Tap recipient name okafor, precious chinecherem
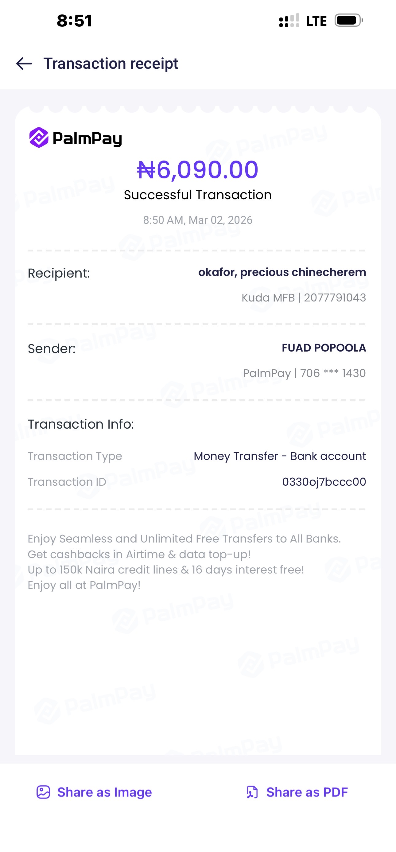The image size is (396, 852). tap(282, 272)
